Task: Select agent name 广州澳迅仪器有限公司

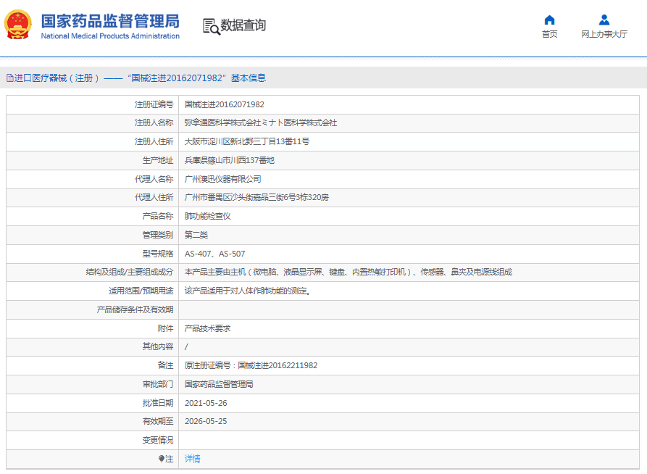Action: pyautogui.click(x=222, y=179)
